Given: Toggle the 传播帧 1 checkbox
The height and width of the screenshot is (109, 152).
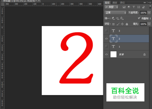Looking at the screenshot, I should click(139, 18).
